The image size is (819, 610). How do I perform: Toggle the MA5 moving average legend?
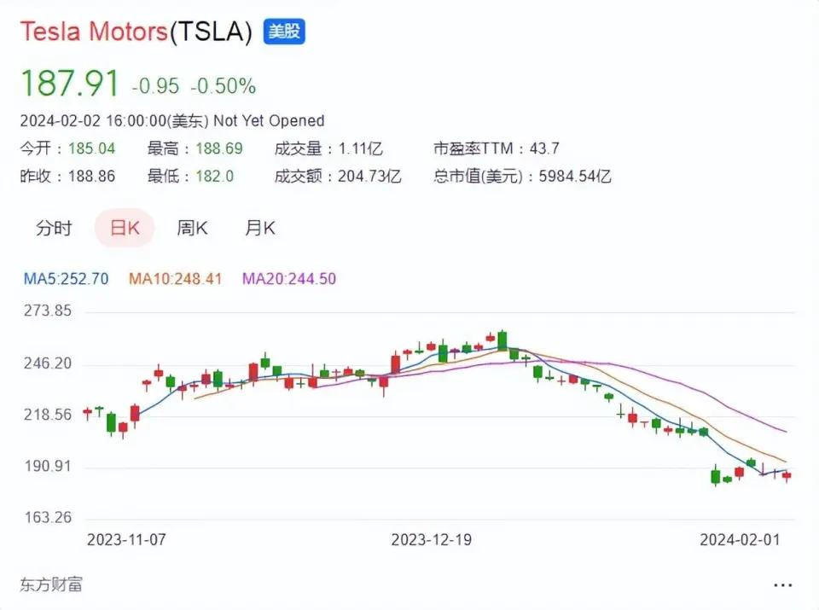(x=66, y=278)
